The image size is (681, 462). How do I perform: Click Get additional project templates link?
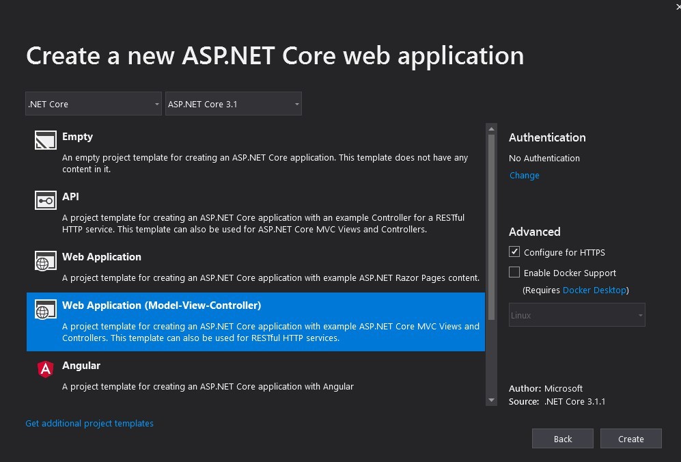[89, 423]
